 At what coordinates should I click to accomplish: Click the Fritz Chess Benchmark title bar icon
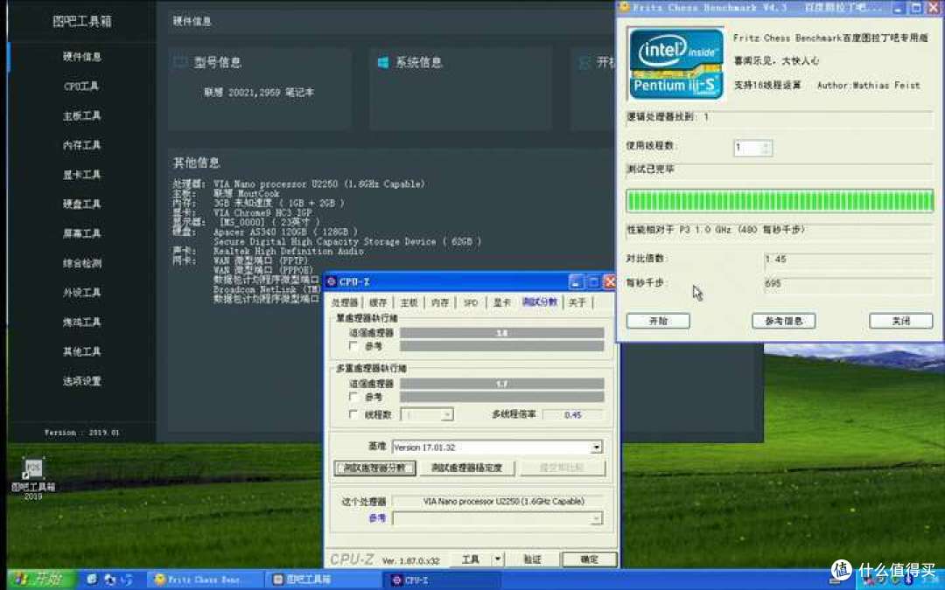pos(625,7)
